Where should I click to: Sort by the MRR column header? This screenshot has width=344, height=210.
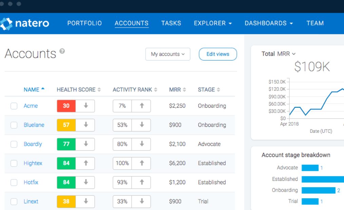[x=175, y=90]
